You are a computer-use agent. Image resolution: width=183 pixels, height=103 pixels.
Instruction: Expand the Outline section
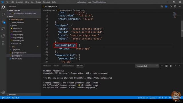24,95
